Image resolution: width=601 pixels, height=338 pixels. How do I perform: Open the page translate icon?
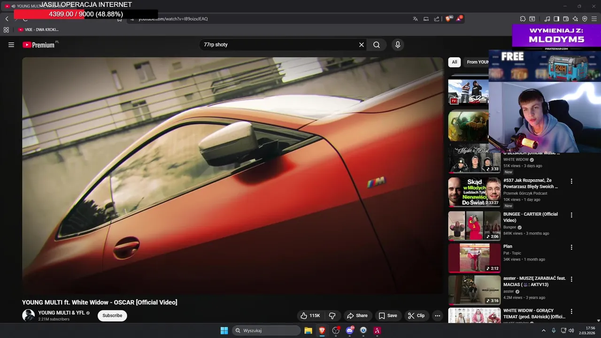point(415,19)
